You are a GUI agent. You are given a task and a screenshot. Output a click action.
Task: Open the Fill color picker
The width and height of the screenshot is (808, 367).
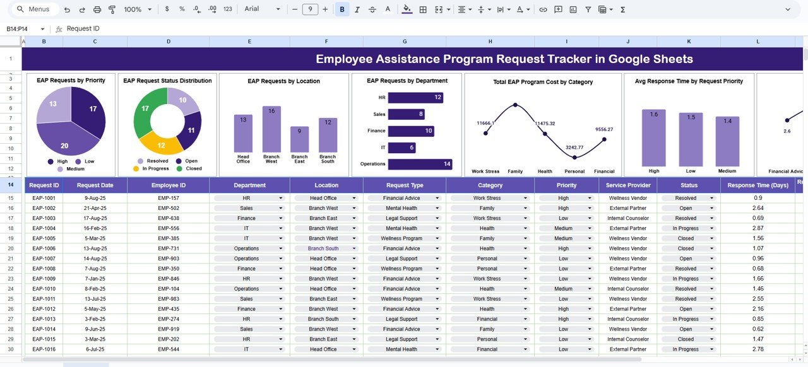pos(407,9)
